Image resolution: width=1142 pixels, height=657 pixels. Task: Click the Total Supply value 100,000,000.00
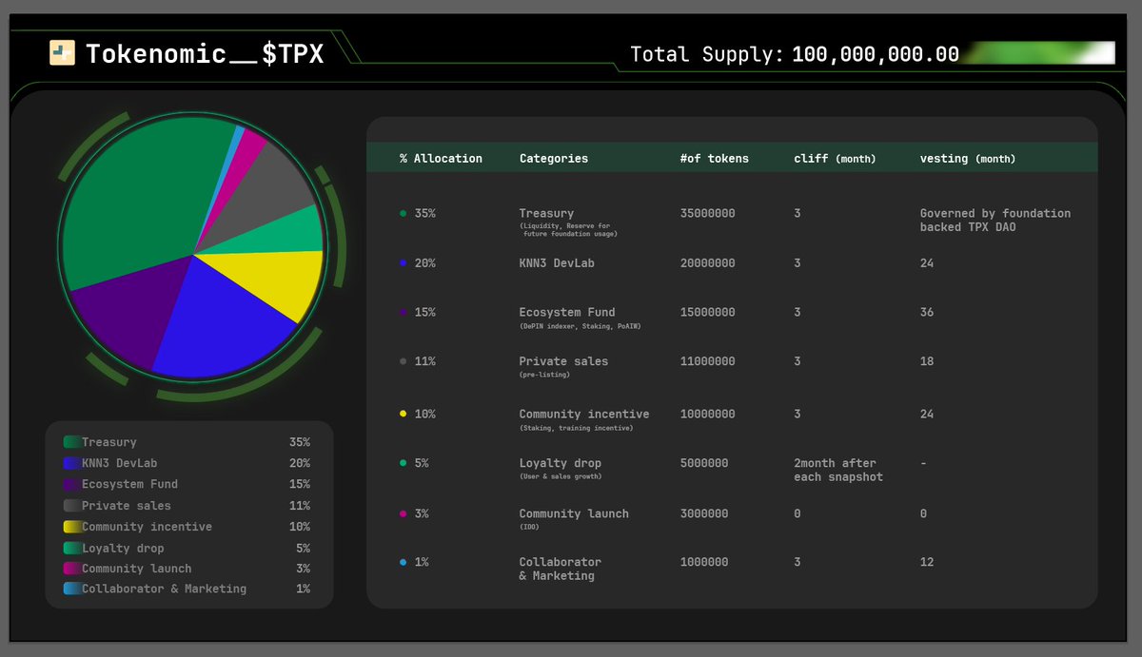tap(875, 54)
